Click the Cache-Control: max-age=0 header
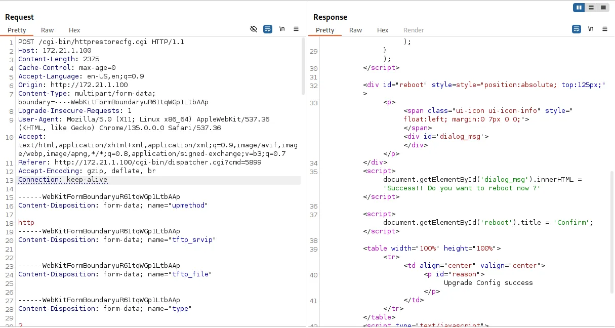 67,68
